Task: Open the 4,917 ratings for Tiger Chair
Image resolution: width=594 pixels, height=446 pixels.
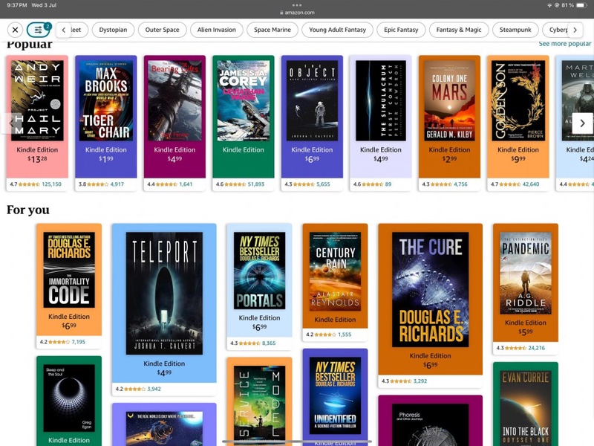Action: pos(117,184)
